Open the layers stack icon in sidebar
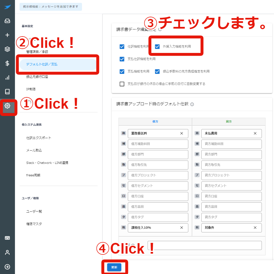This screenshot has width=274, height=274. 7,49
